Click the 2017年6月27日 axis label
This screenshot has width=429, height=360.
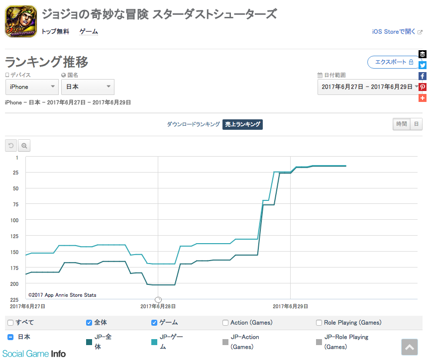[x=28, y=306]
